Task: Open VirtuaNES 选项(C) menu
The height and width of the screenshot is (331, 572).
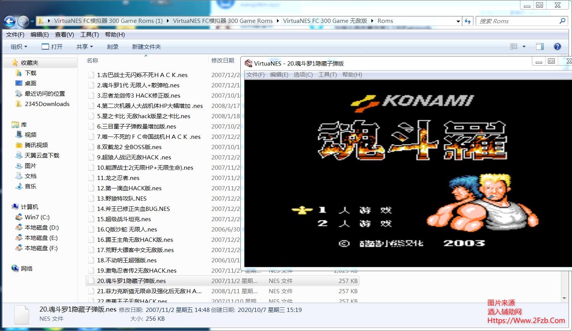Action: click(303, 74)
